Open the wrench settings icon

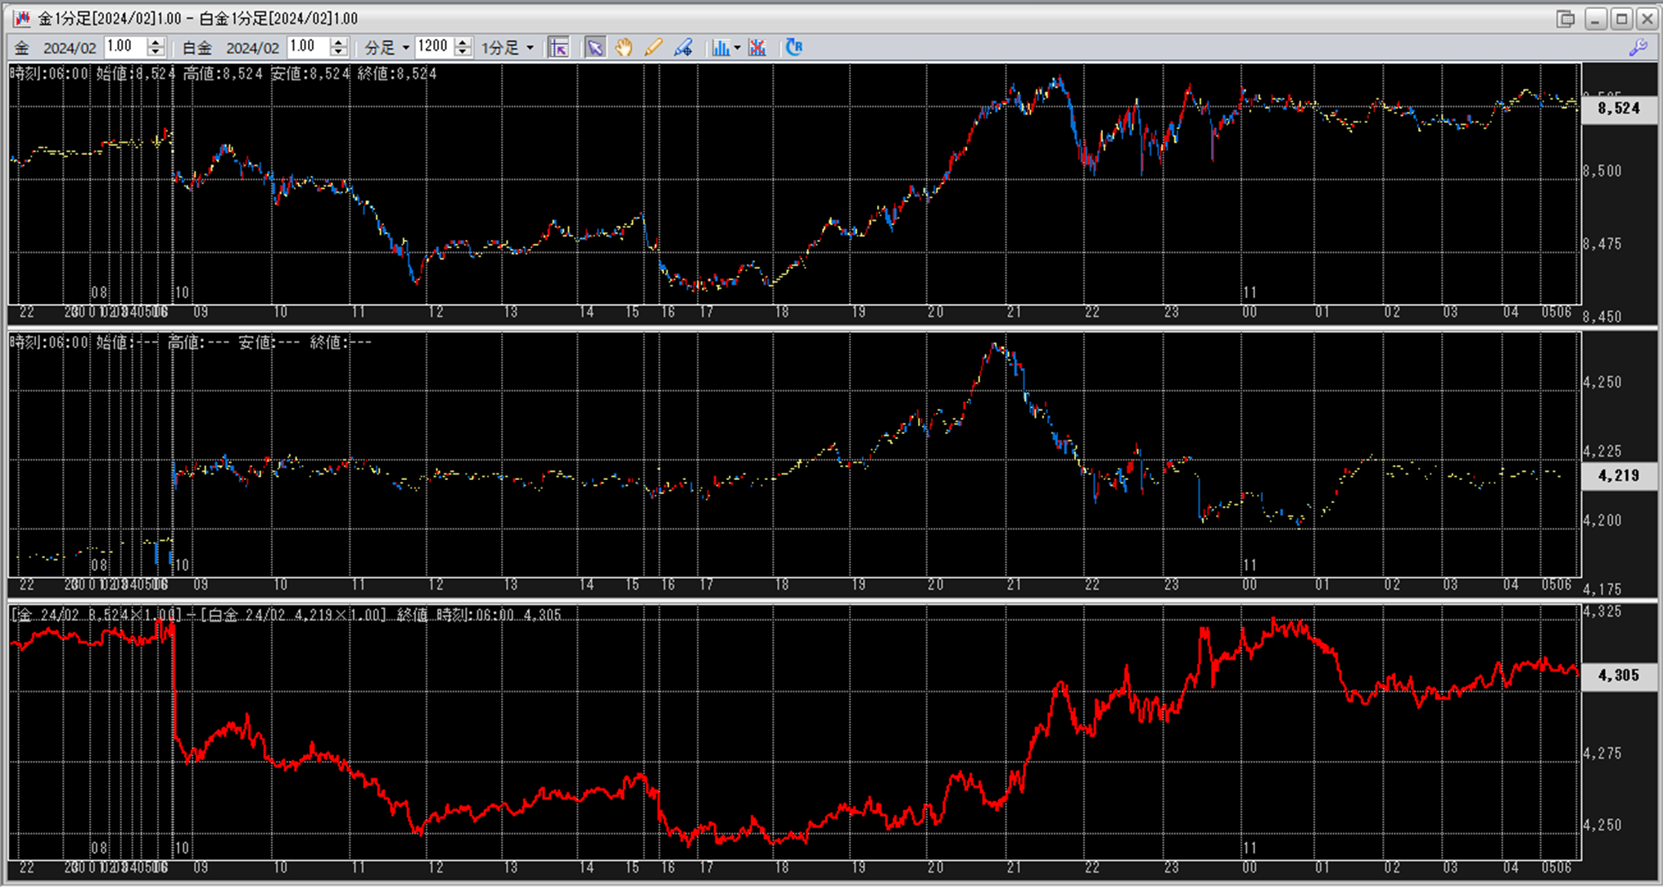point(1638,48)
